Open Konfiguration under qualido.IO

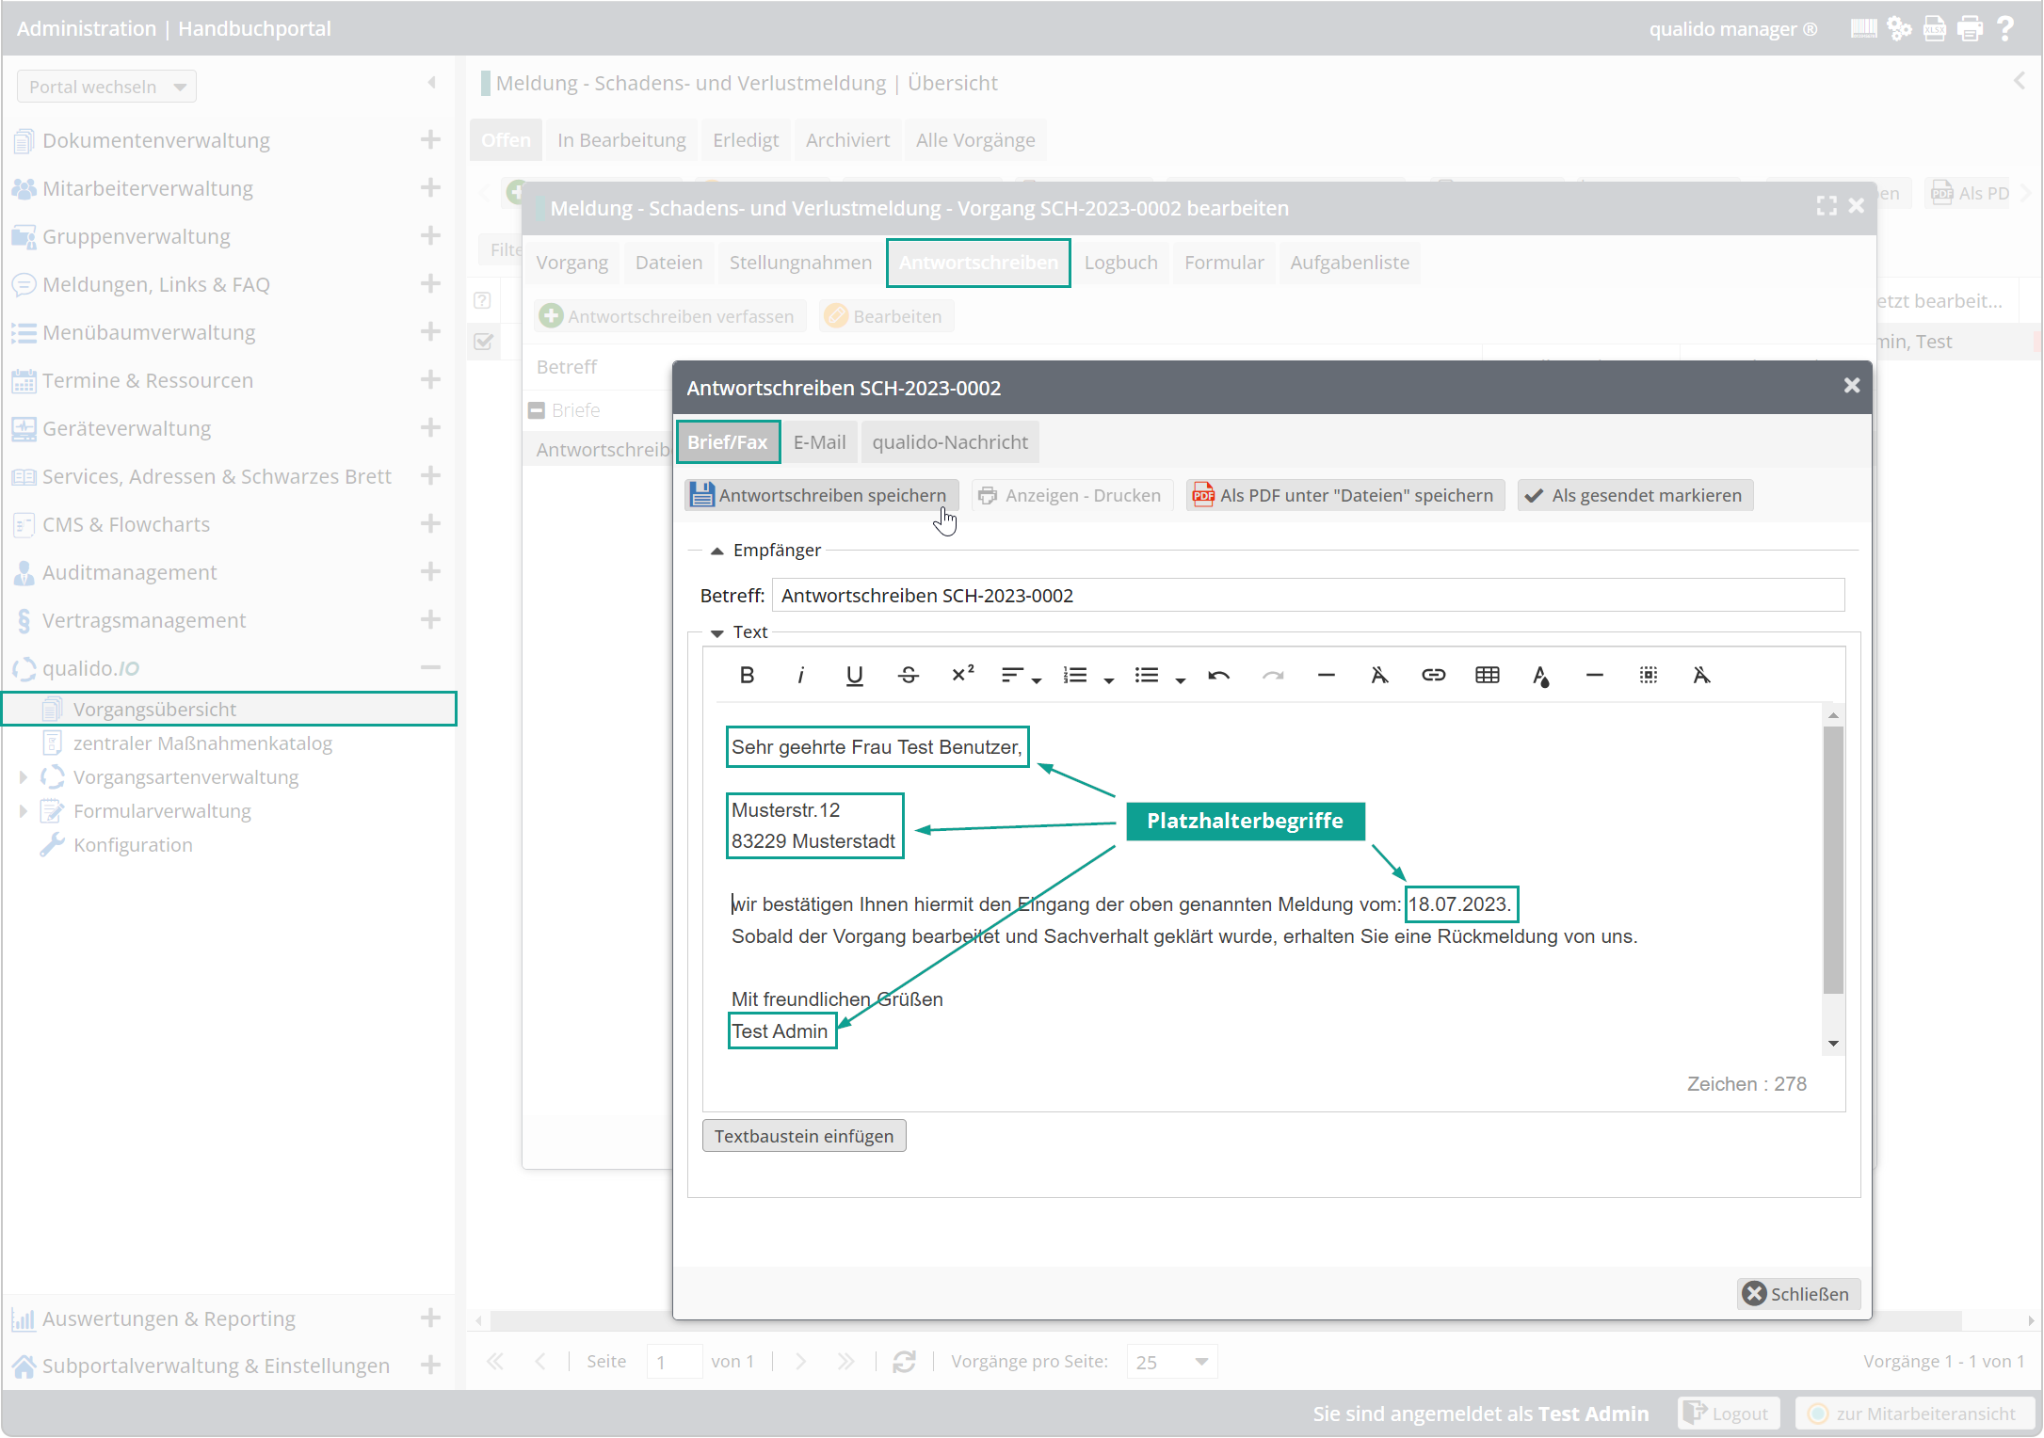(x=133, y=845)
